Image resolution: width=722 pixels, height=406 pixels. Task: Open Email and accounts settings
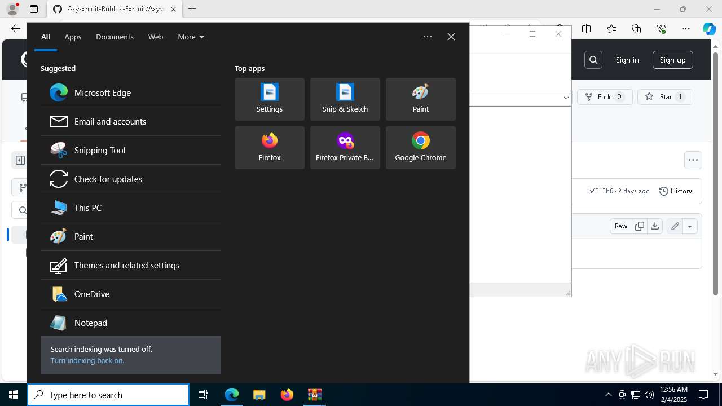(x=131, y=121)
